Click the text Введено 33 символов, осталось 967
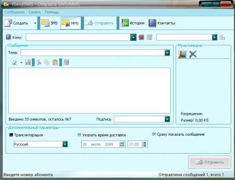This screenshot has height=180, width=235. 40,119
